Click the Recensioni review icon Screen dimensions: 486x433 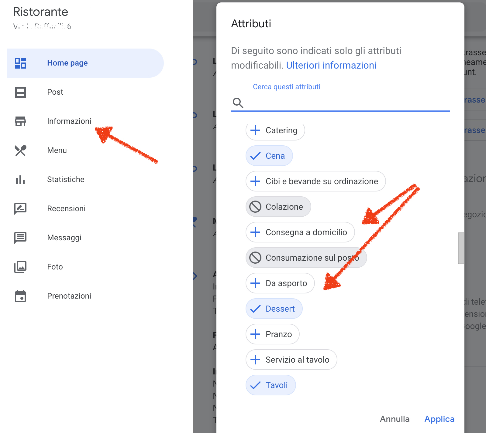[20, 209]
